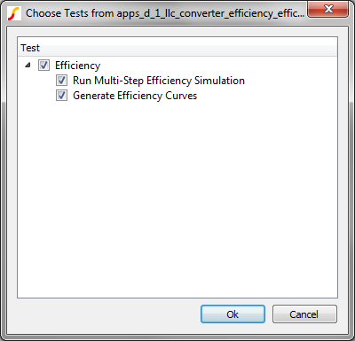Image resolution: width=355 pixels, height=341 pixels.
Task: Select the Efficiency tree item label
Action: (x=78, y=66)
